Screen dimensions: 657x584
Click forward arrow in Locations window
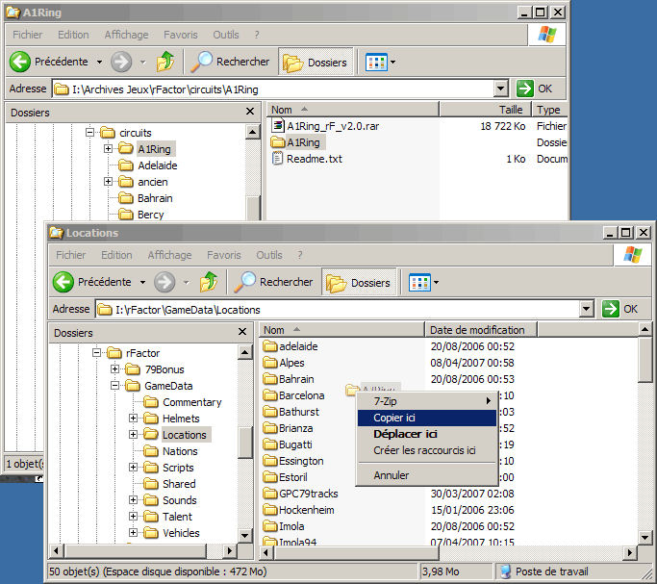(x=164, y=282)
